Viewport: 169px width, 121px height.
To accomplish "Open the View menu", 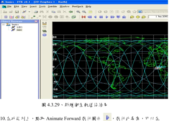I will coord(24,6).
